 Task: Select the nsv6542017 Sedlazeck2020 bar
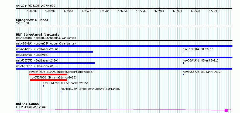point(54,52)
